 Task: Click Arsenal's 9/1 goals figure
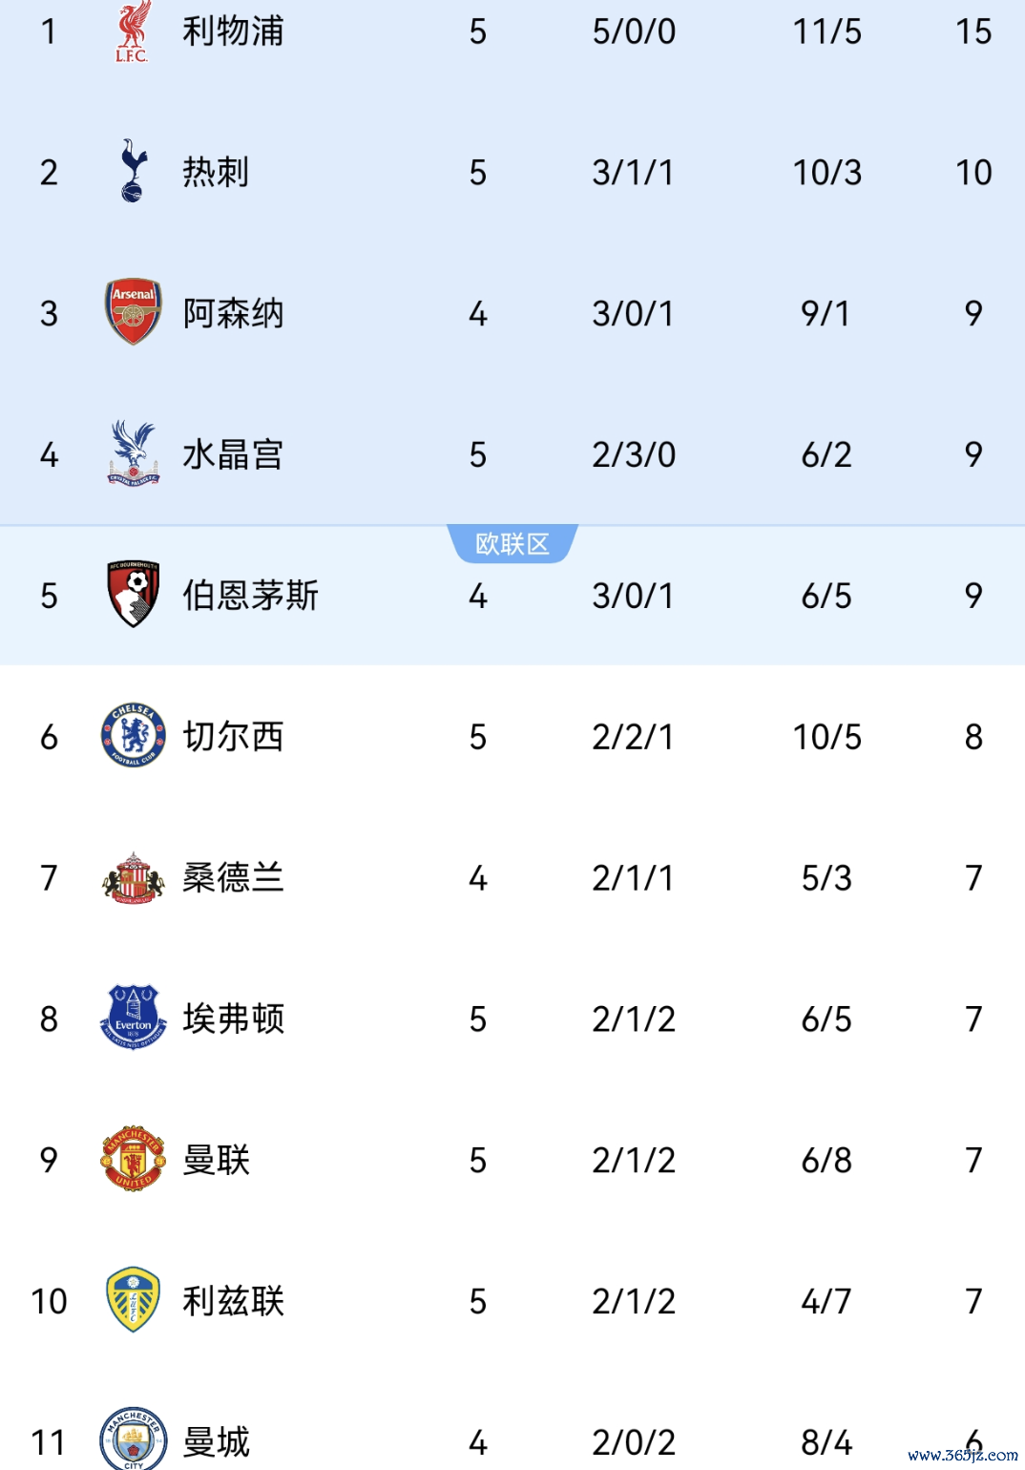[826, 313]
